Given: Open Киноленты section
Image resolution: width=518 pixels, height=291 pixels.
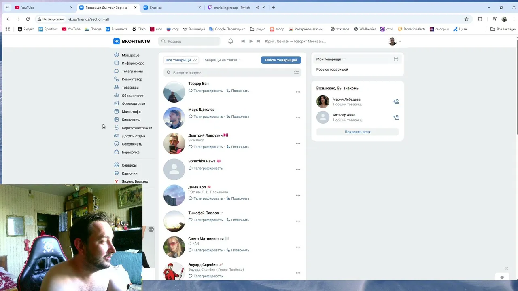Looking at the screenshot, I should pos(127,120).
